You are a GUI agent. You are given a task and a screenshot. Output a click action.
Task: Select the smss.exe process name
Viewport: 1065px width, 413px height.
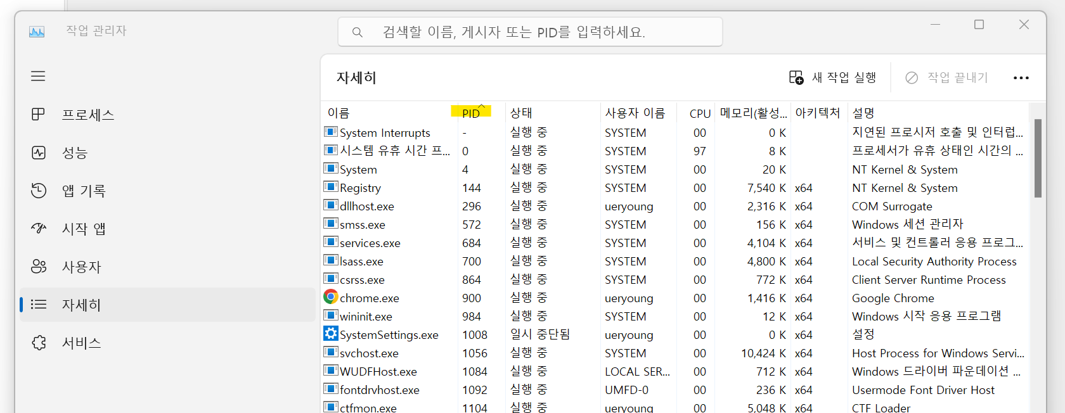coord(362,225)
